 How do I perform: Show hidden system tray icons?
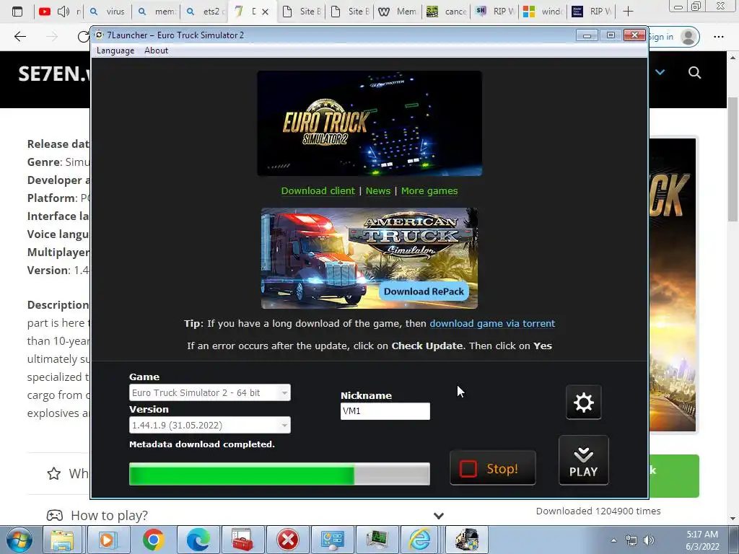click(613, 540)
